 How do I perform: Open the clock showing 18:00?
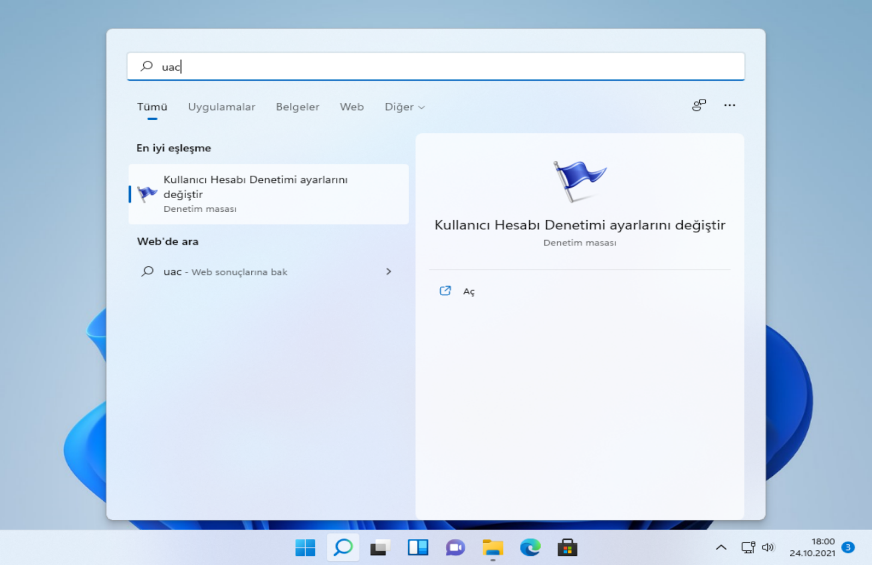[x=812, y=547]
